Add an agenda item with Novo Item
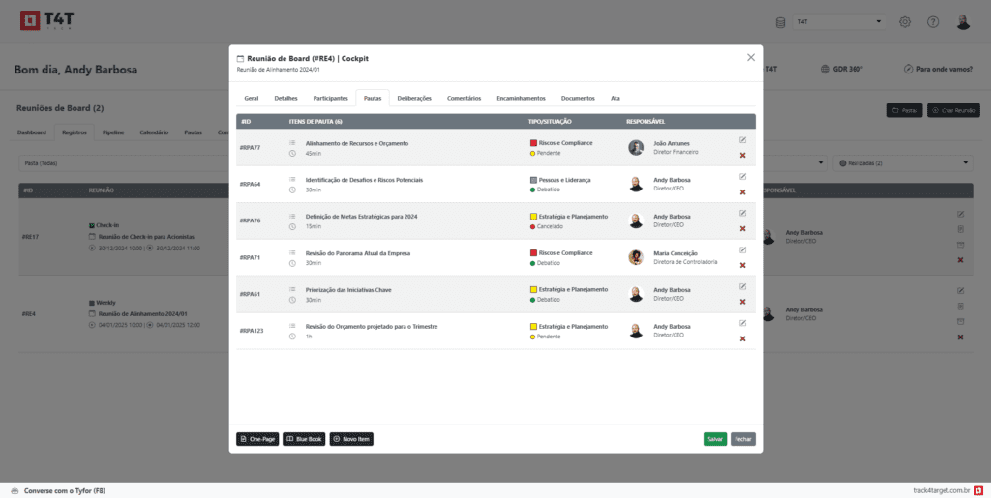Viewport: 991px width, 498px height. (x=351, y=439)
